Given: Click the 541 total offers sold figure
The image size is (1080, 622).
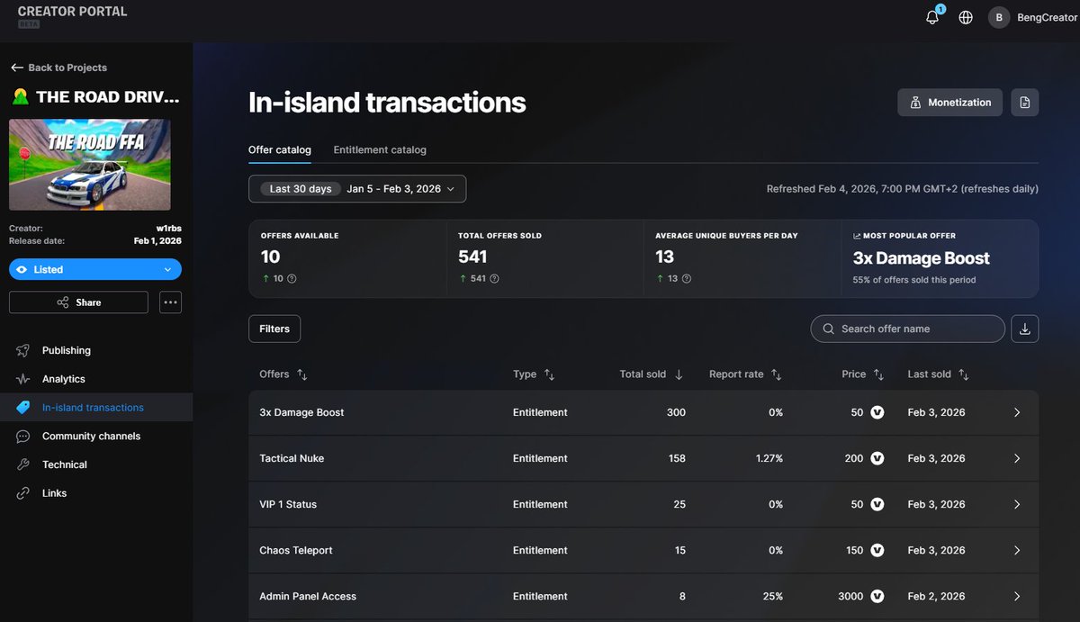Looking at the screenshot, I should tap(472, 257).
